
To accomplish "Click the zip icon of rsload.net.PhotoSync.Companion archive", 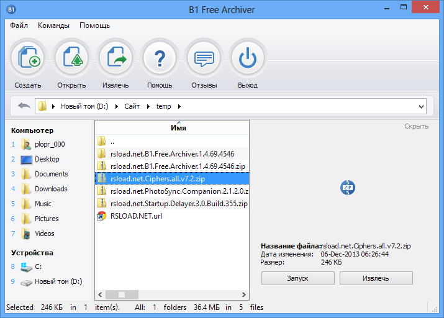I will [x=102, y=191].
